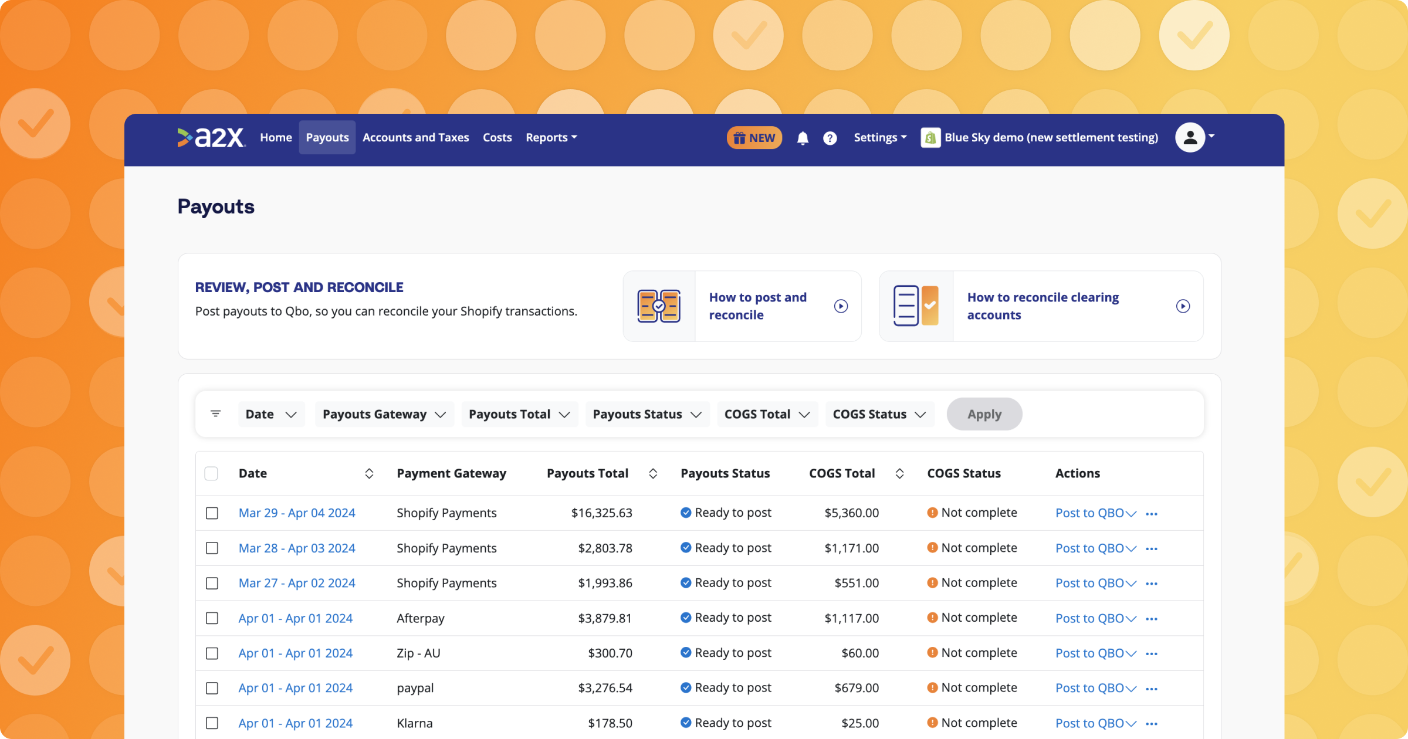
Task: Check the Klarna payout row checkbox
Action: click(212, 723)
